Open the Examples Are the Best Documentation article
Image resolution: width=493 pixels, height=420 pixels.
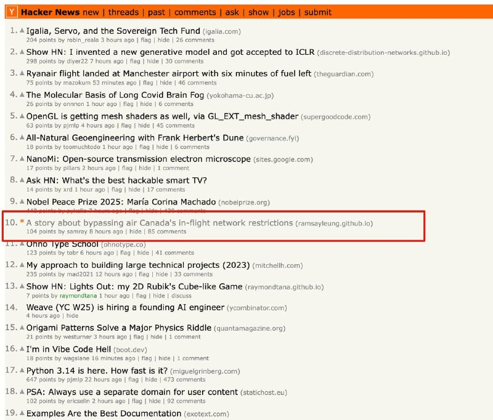[104, 413]
